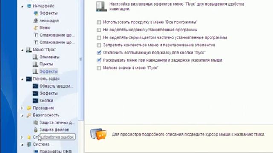
Task: Collapse the Панель задач tree branch
Action: (23, 79)
